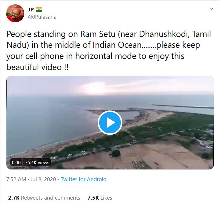Play the Ram Setu video
This screenshot has width=220, height=204.
pos(110,123)
